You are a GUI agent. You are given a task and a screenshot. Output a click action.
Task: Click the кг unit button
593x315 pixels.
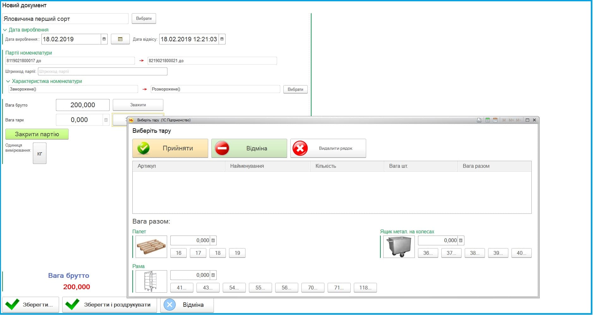39,154
